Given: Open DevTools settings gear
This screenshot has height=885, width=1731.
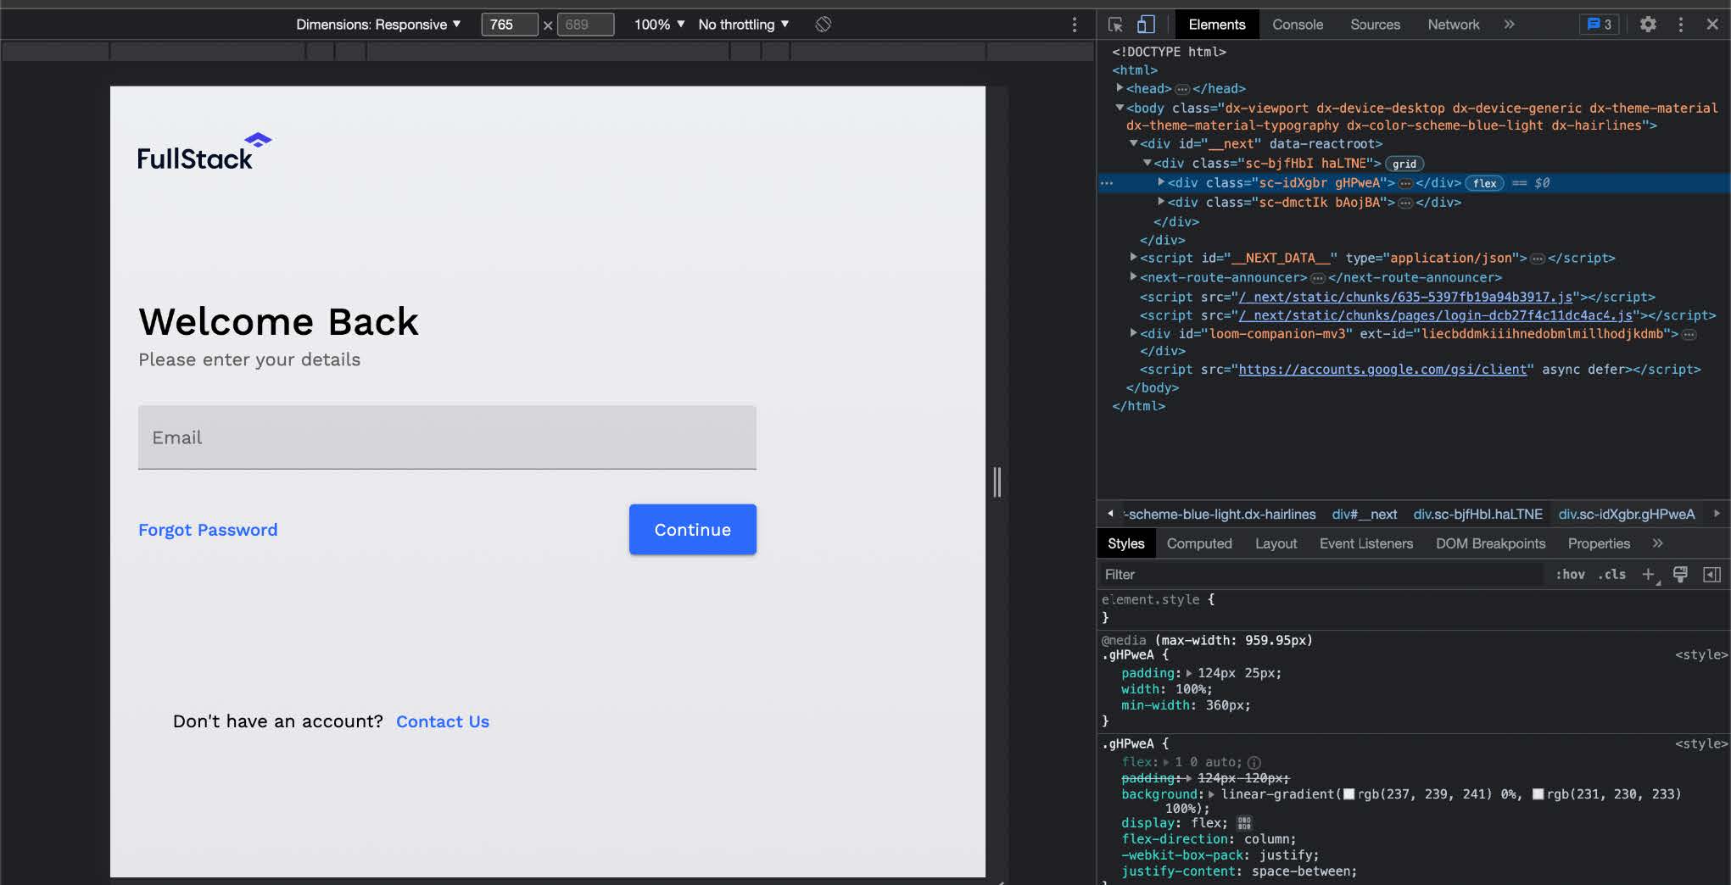Looking at the screenshot, I should (1647, 25).
